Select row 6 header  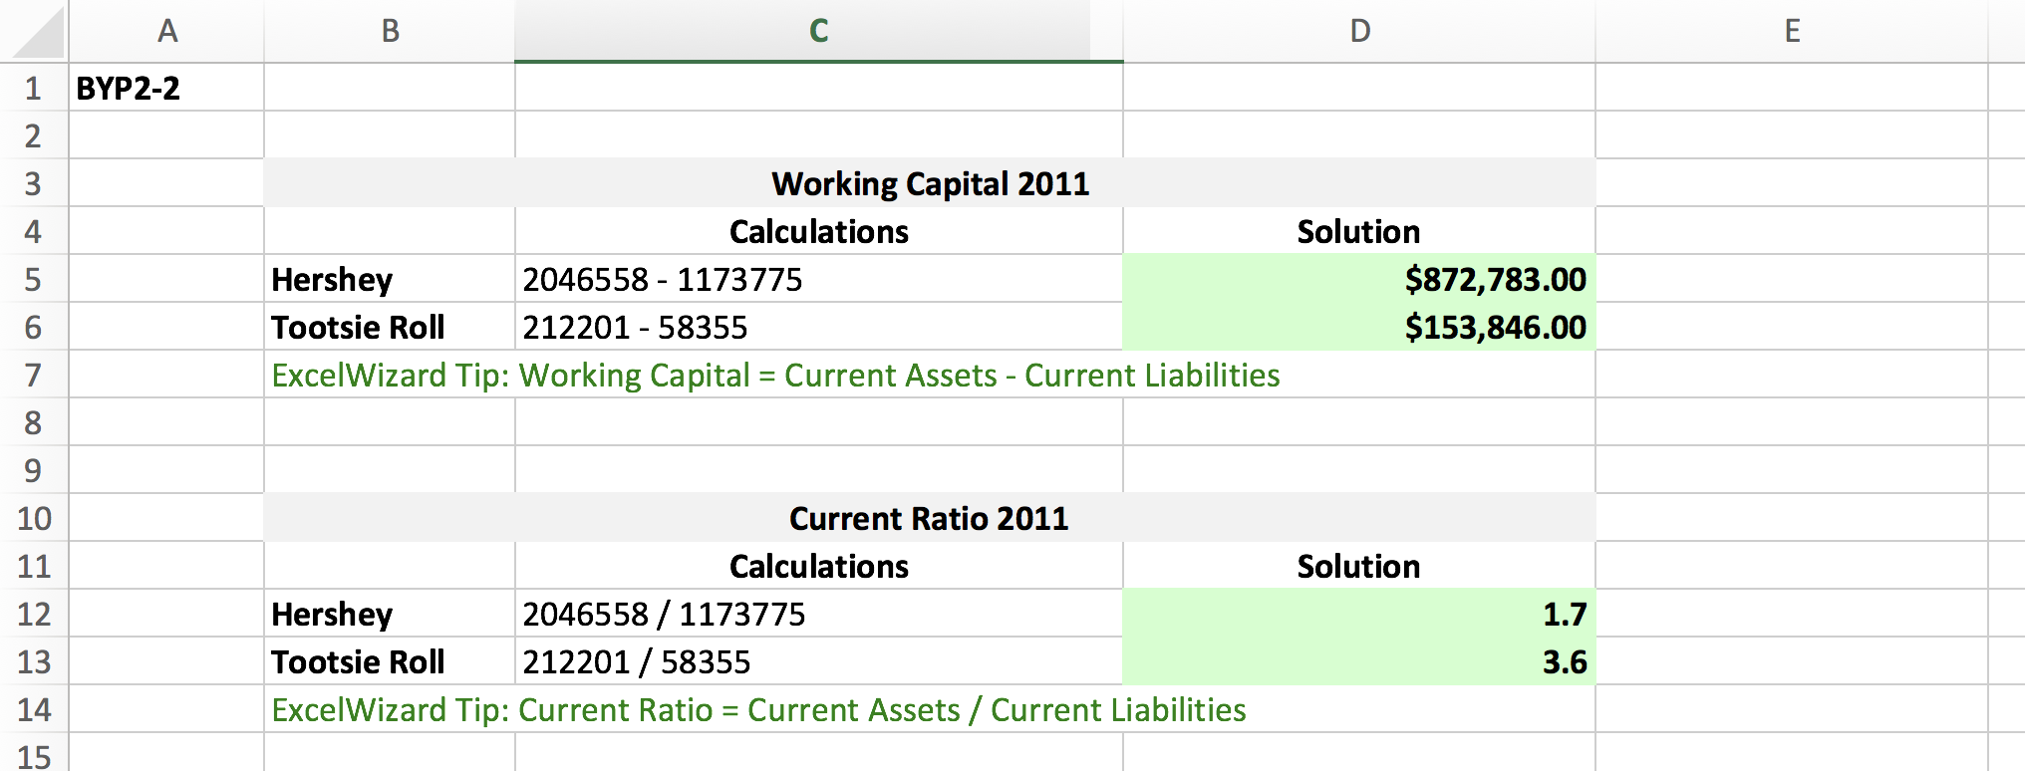[33, 327]
